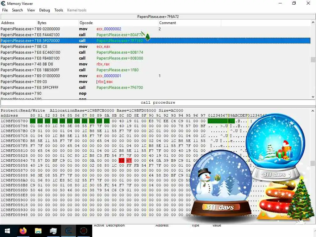Click the gifts snow globe widget
The width and height of the screenshot is (316, 237).
(275, 148)
